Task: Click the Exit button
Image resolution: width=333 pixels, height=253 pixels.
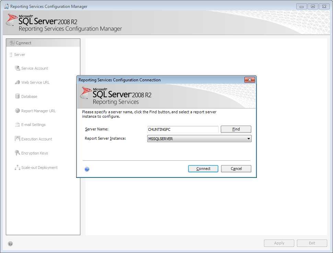Action: (312, 243)
